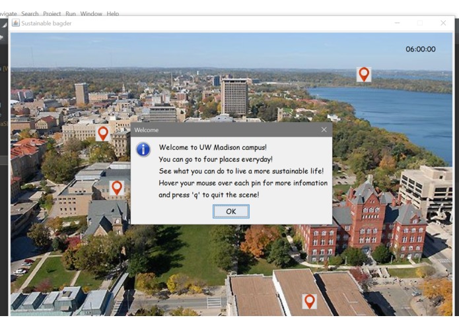Click the 06:00:00 clock display
Screen dimensions: 459x326
click(x=420, y=49)
